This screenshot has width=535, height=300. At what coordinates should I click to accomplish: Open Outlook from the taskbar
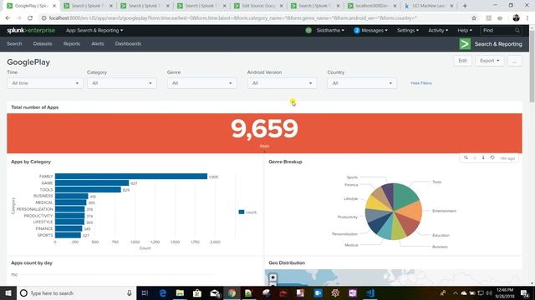[x=318, y=292]
